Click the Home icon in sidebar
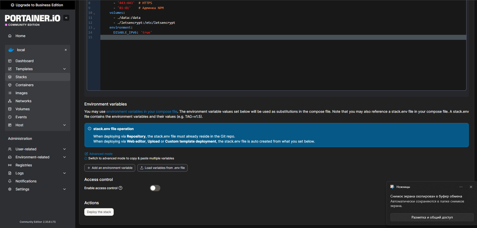The width and height of the screenshot is (477, 228). point(10,36)
